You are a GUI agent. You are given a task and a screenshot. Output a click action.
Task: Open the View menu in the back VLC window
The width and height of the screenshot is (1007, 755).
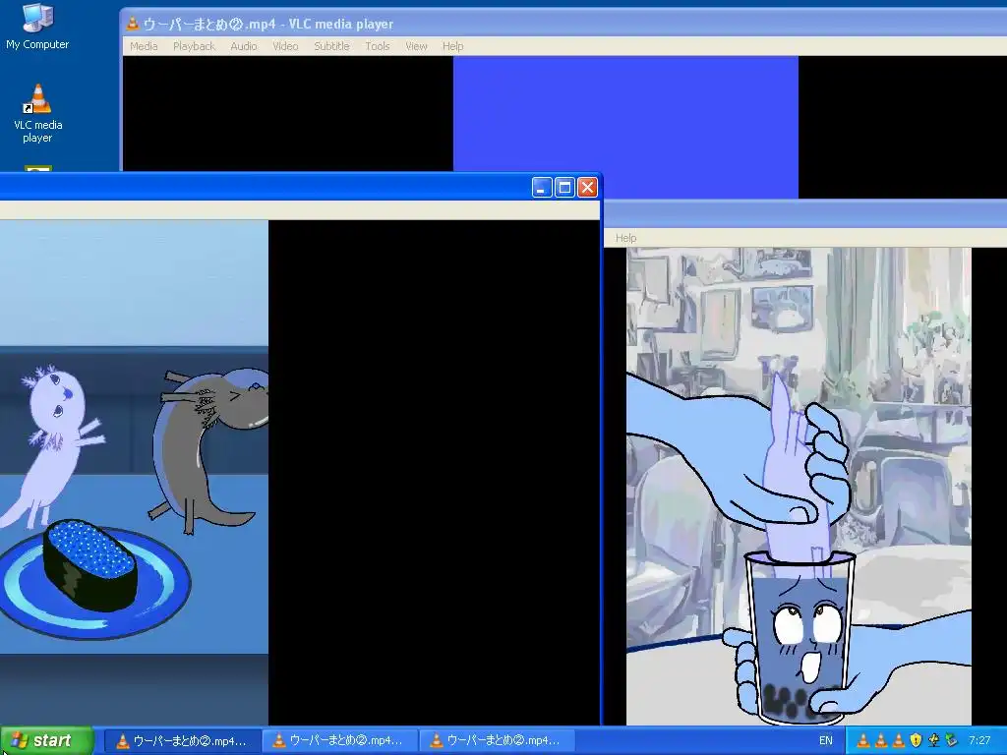[416, 46]
